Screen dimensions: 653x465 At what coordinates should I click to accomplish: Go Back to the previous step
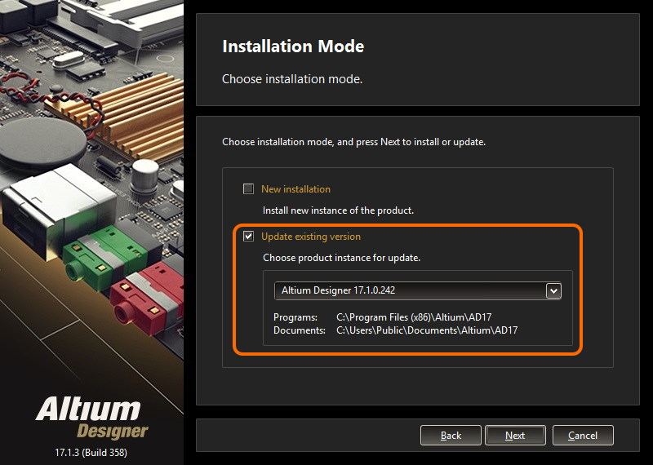[451, 436]
